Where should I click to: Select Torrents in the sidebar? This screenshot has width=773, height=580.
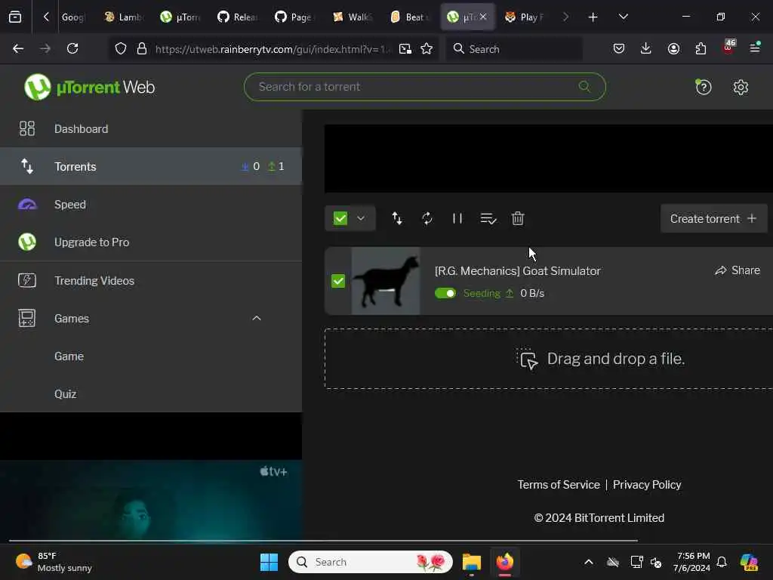point(151,166)
